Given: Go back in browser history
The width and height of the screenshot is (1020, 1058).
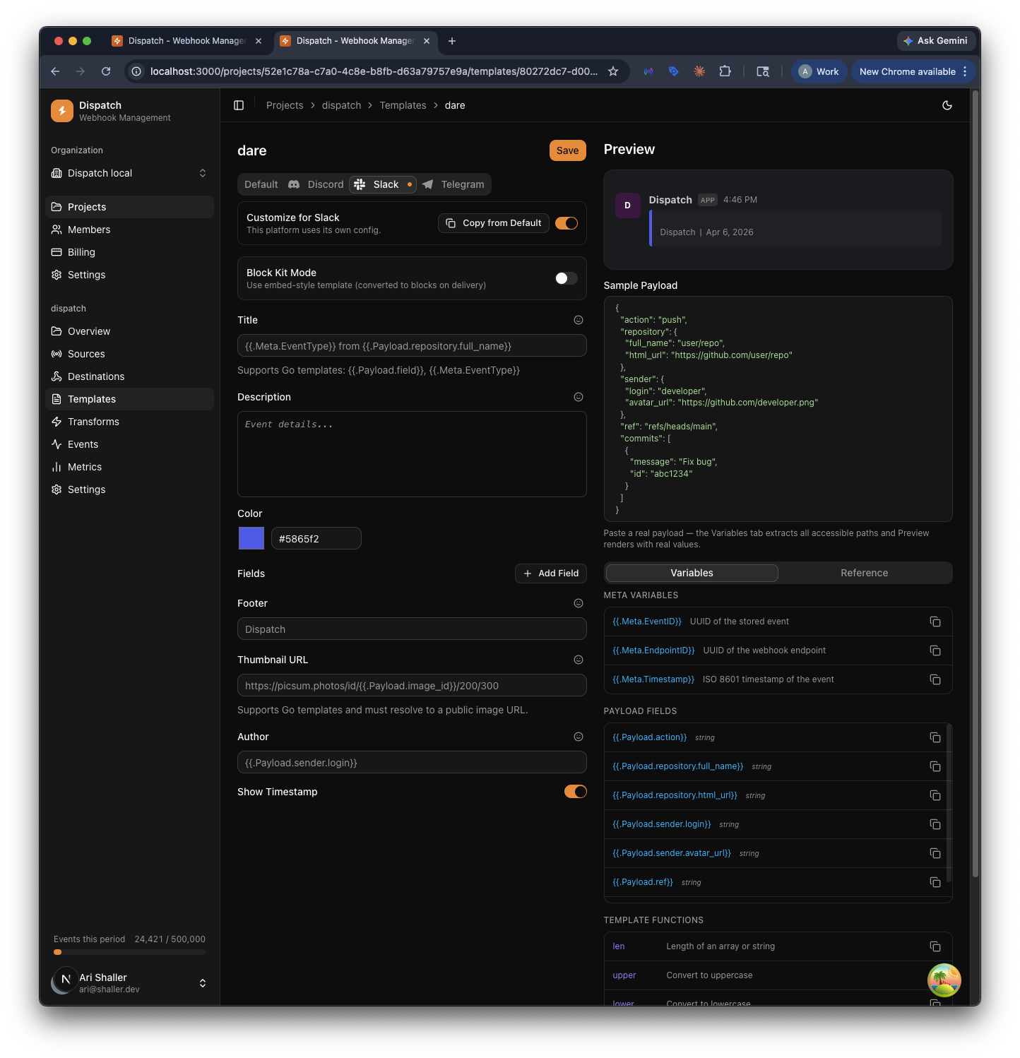Looking at the screenshot, I should pos(55,71).
